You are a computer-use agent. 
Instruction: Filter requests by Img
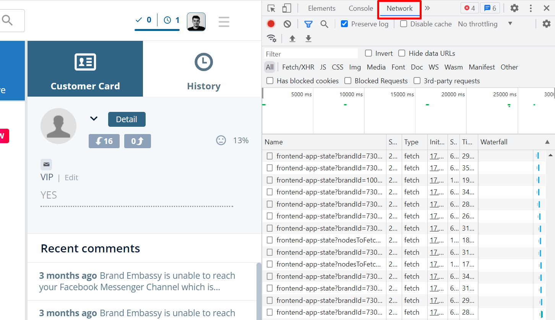pos(355,67)
